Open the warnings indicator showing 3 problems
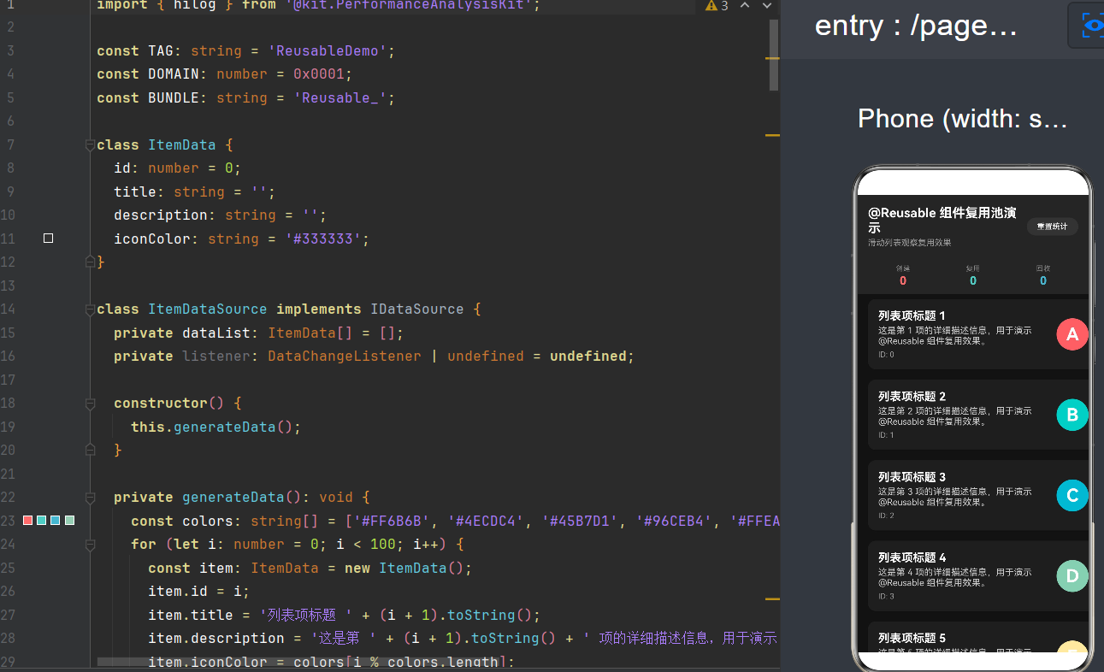Viewport: 1104px width, 672px height. pos(717,6)
